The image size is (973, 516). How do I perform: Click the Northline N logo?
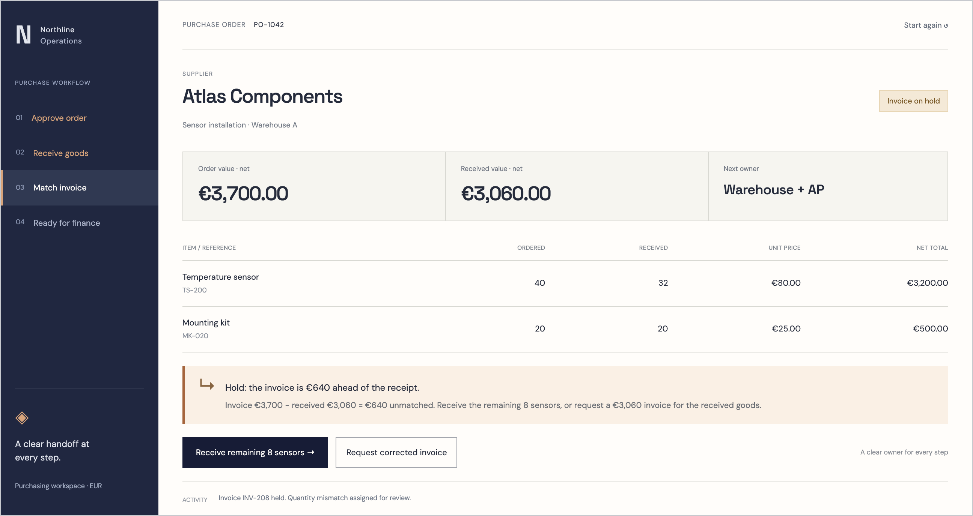pos(23,35)
